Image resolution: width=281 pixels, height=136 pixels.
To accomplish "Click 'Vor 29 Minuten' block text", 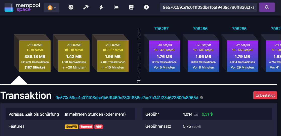I will 242,67.
